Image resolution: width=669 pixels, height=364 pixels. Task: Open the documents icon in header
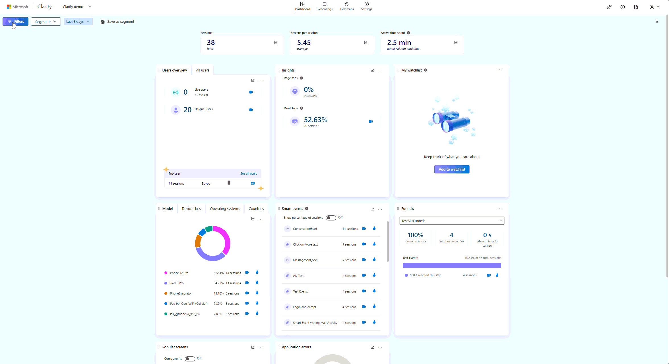tap(636, 7)
